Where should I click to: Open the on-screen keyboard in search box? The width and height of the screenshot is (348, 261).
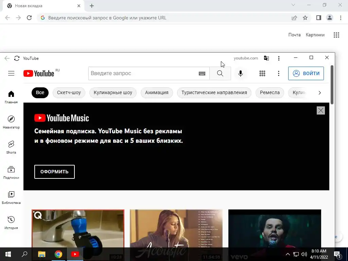tap(202, 73)
